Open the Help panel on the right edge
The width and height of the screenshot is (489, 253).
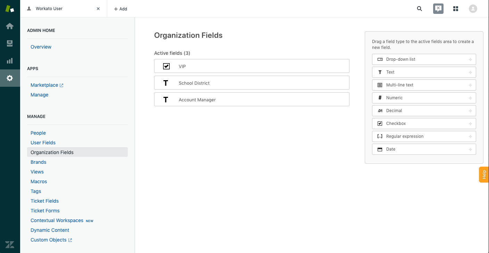[x=484, y=175]
